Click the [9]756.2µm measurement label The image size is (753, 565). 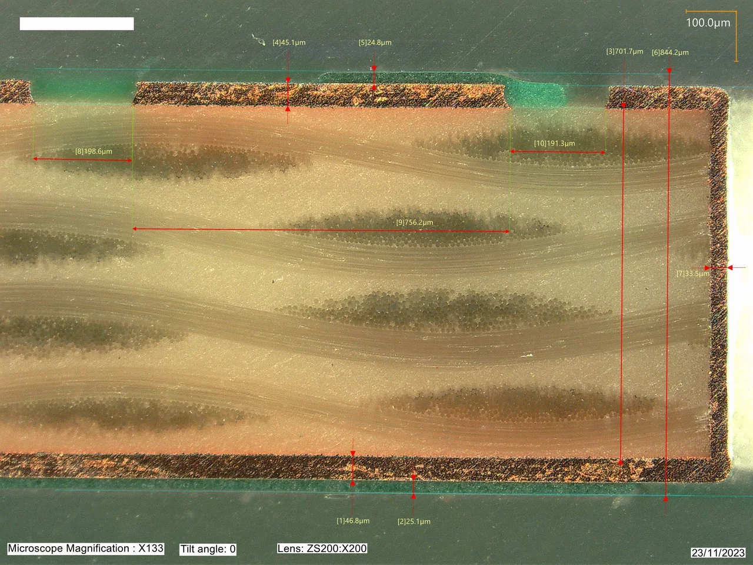pyautogui.click(x=414, y=222)
